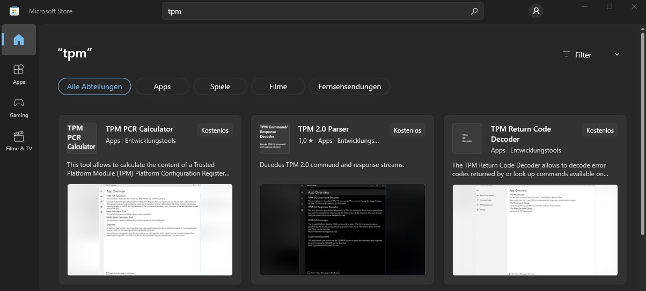Open TPM 2.0 Parser screenshot thumbnail
Image resolution: width=646 pixels, height=291 pixels.
click(x=342, y=230)
